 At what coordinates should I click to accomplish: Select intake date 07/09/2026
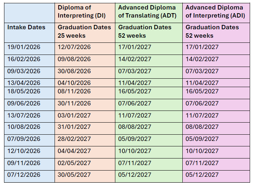24,139
